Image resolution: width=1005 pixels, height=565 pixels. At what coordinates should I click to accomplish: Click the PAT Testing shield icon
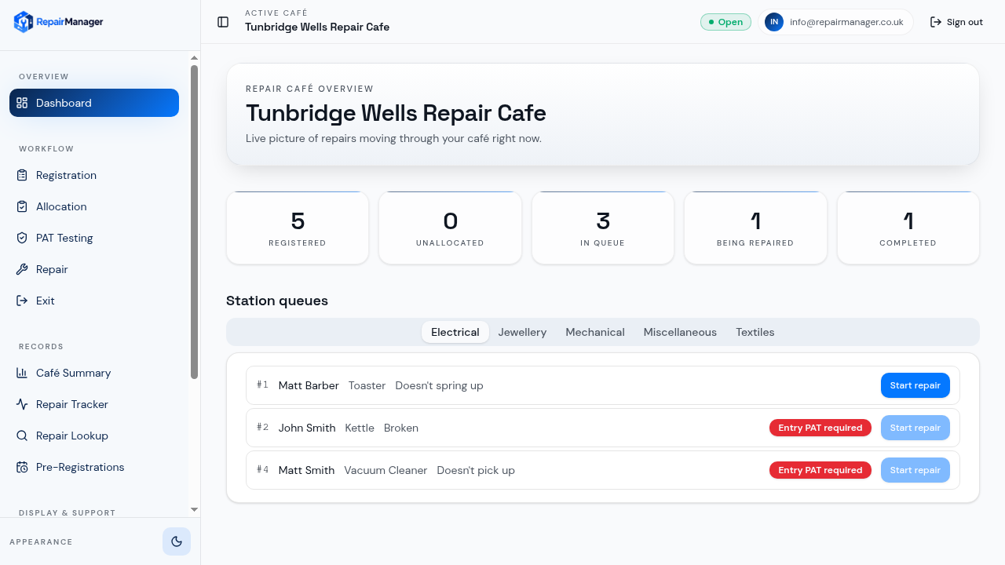(22, 238)
